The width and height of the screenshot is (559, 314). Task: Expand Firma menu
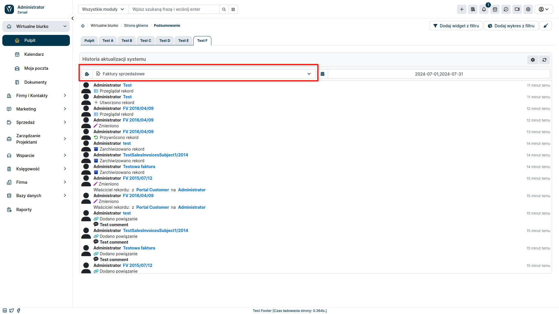[x=36, y=182]
